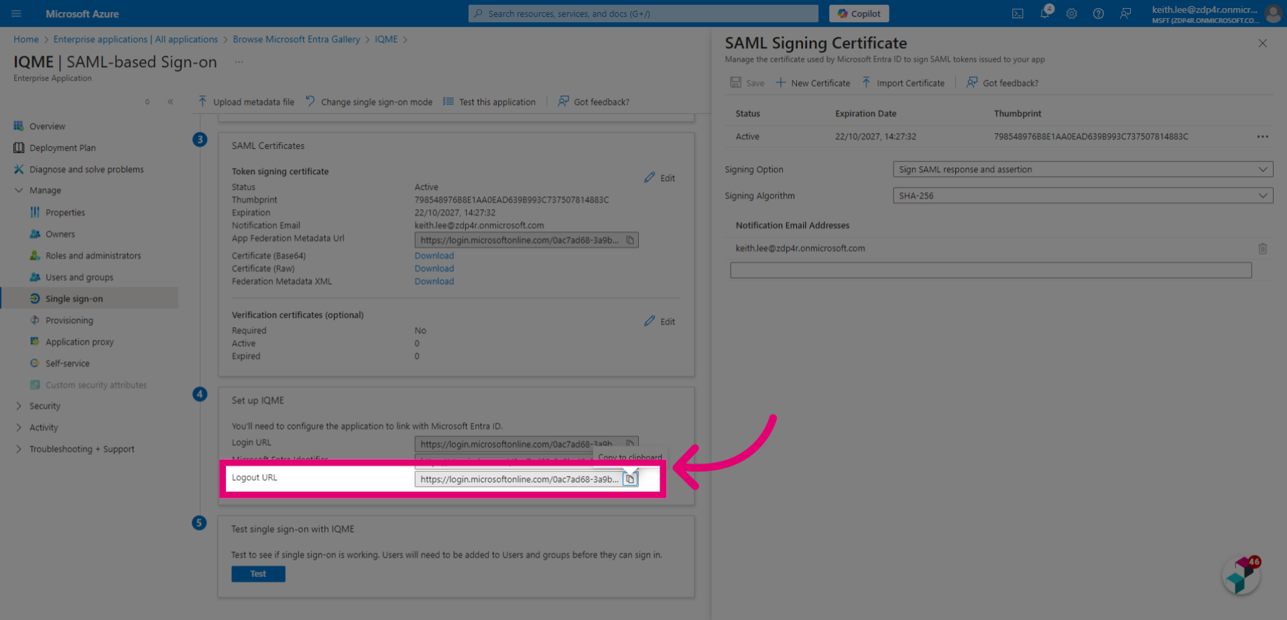Download Certificate (Raw)

434,268
